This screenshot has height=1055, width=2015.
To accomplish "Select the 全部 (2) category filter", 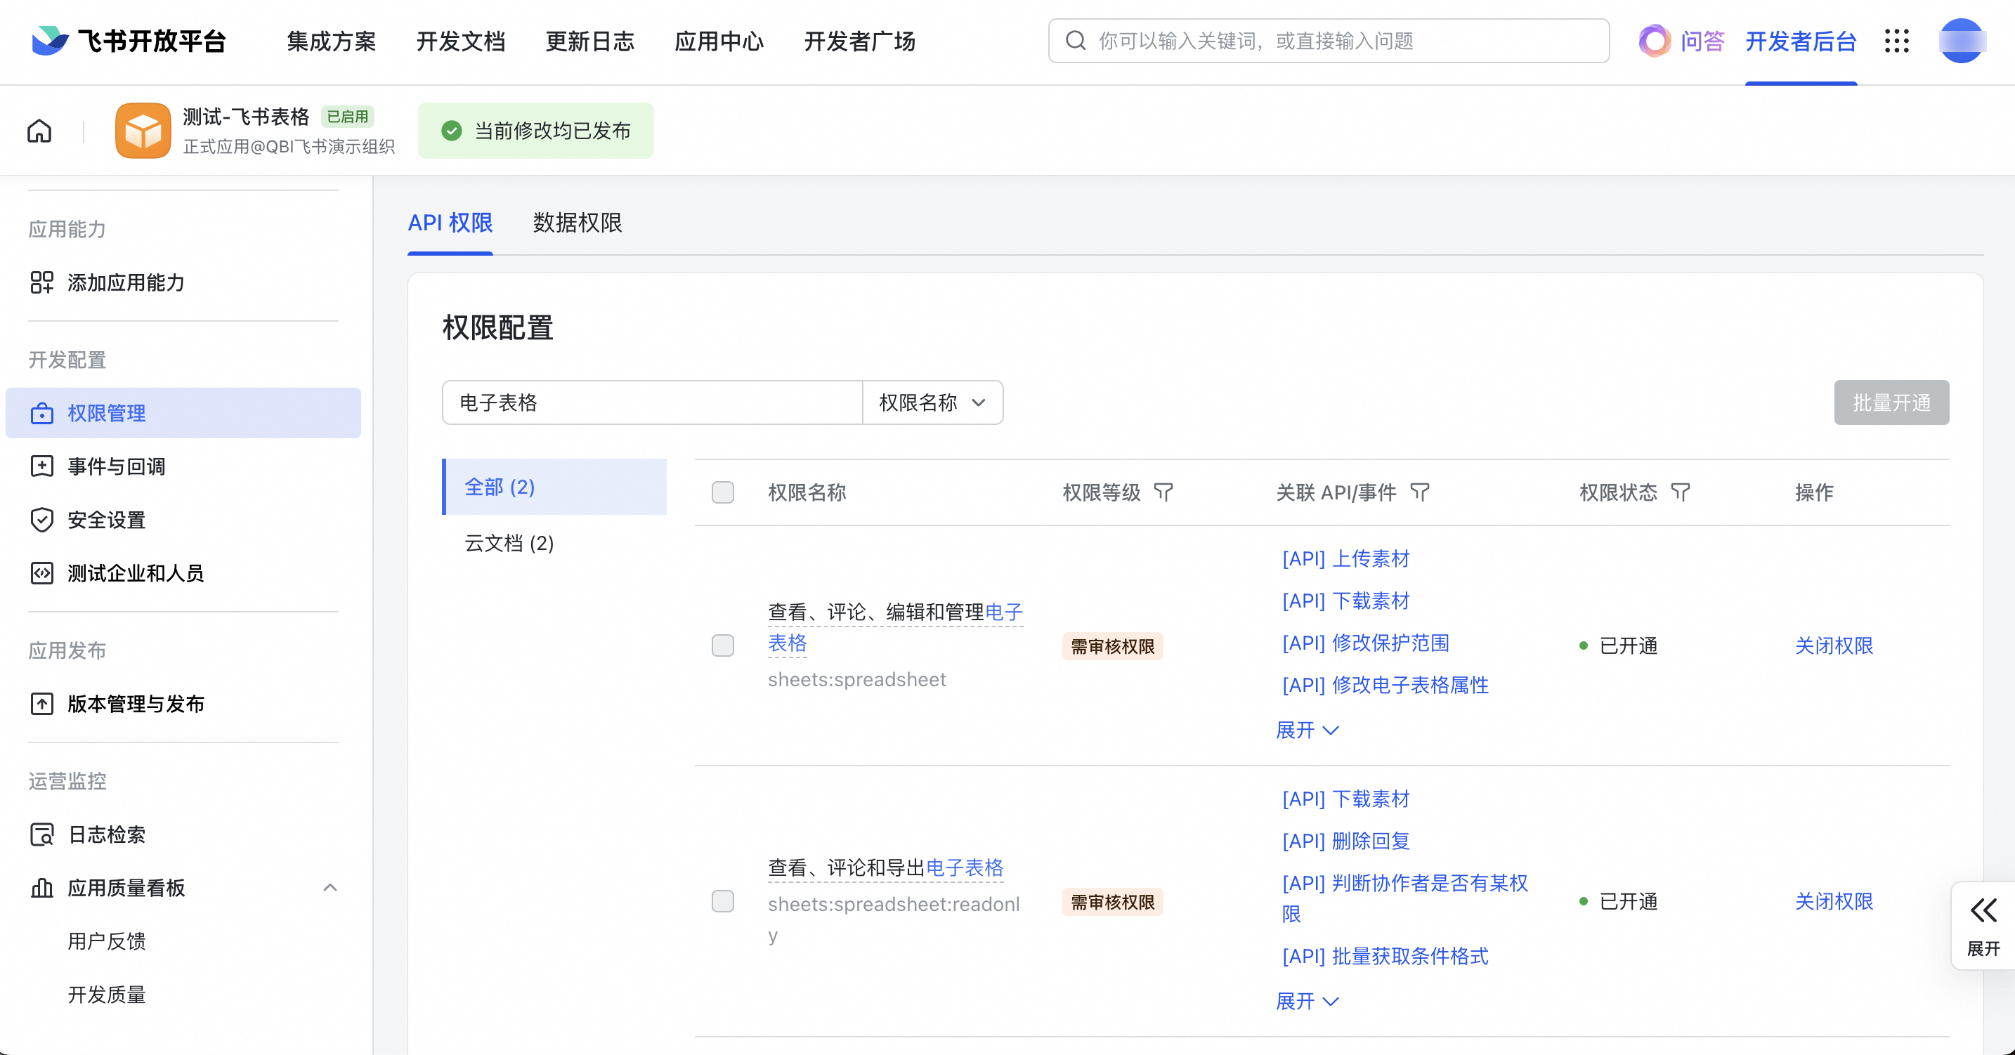I will 554,487.
